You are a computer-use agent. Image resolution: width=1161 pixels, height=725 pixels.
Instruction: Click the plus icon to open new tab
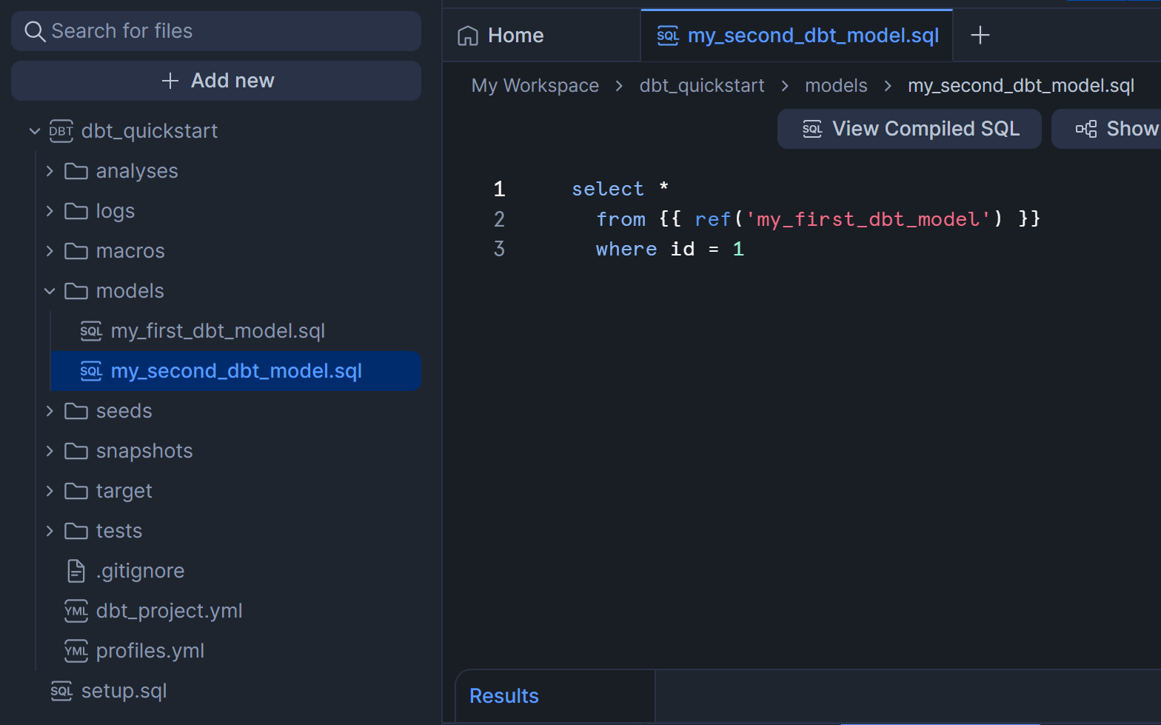click(x=980, y=36)
